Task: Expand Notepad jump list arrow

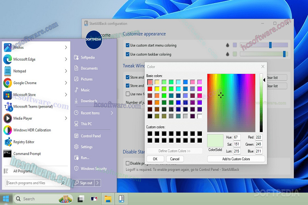Action: point(66,71)
